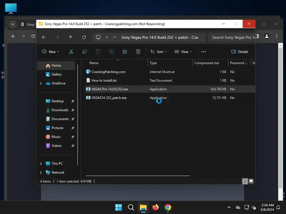Expand the OneDrive tree node
286x214 pixels.
point(41,83)
